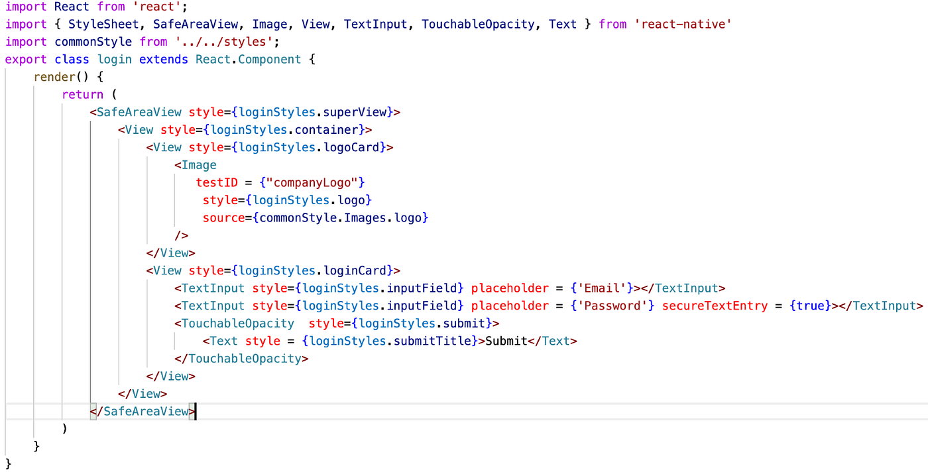This screenshot has width=928, height=476.
Task: Click the class name login
Action: pyautogui.click(x=114, y=59)
